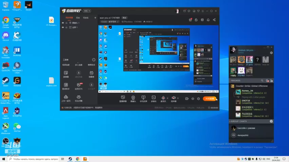Open the mail icon with red dot
Viewport: 289px width, 162px height.
pyautogui.click(x=185, y=11)
